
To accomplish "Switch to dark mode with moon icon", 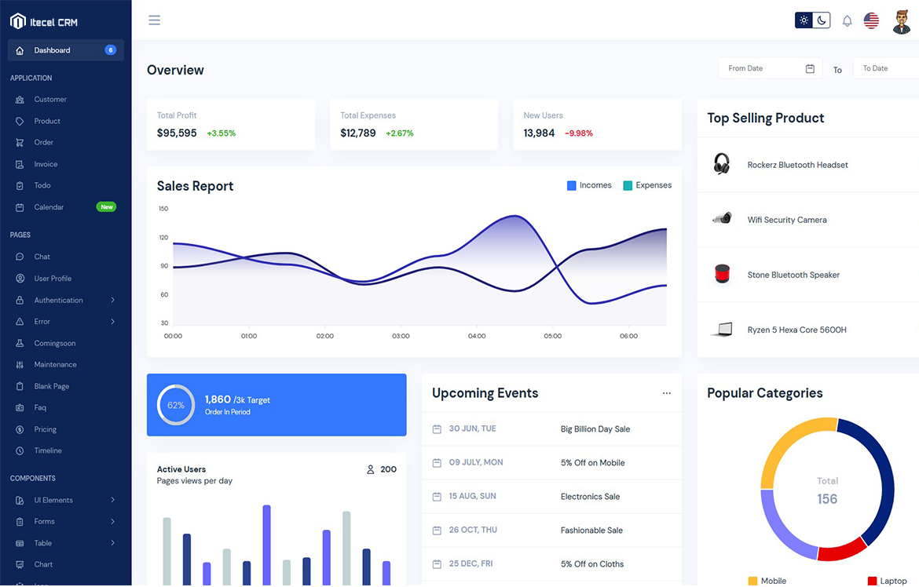I will pyautogui.click(x=822, y=20).
